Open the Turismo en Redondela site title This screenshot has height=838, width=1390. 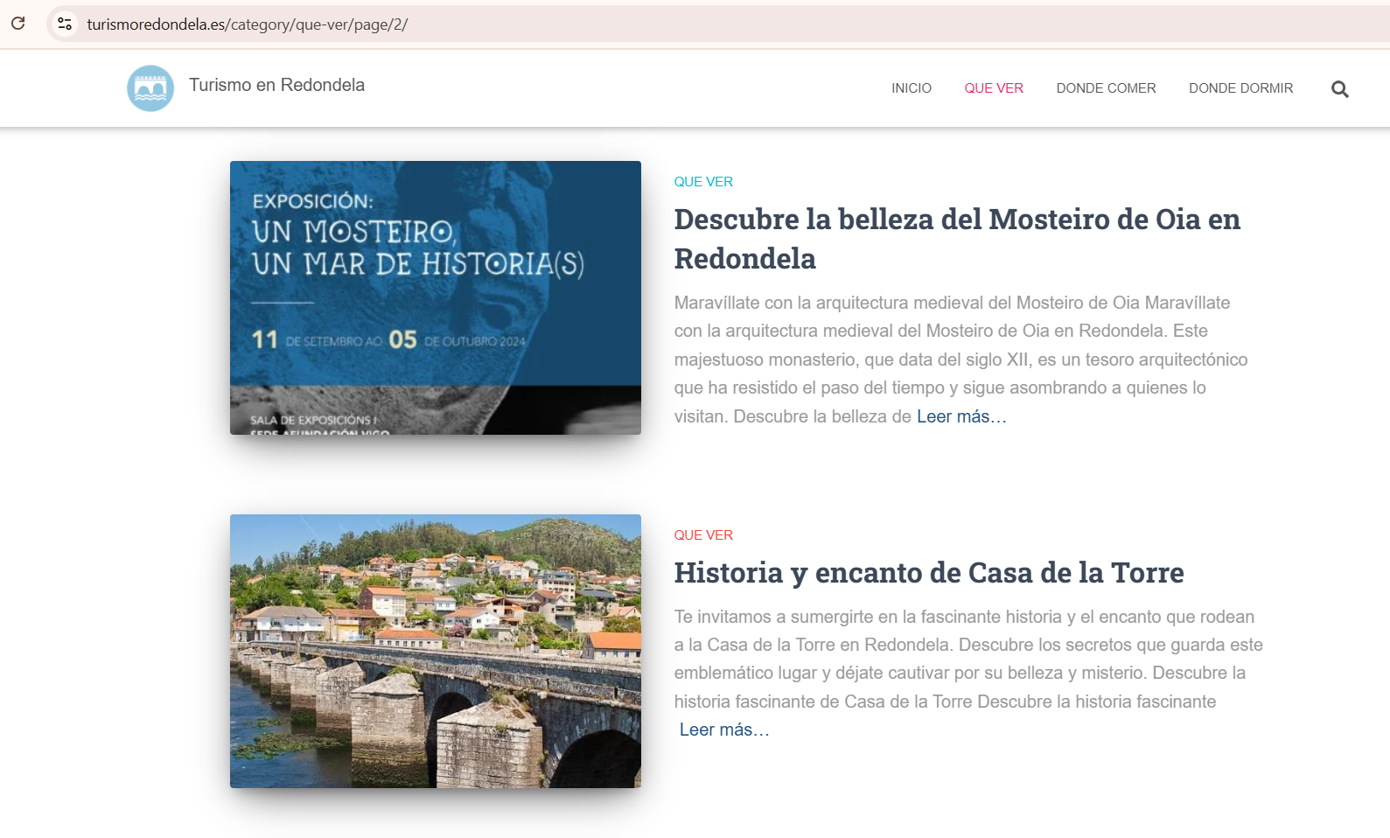click(276, 85)
